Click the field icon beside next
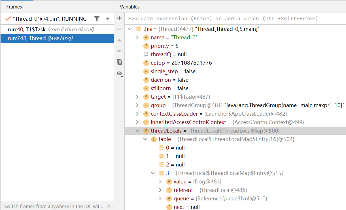The image size is (346, 210). (169, 207)
